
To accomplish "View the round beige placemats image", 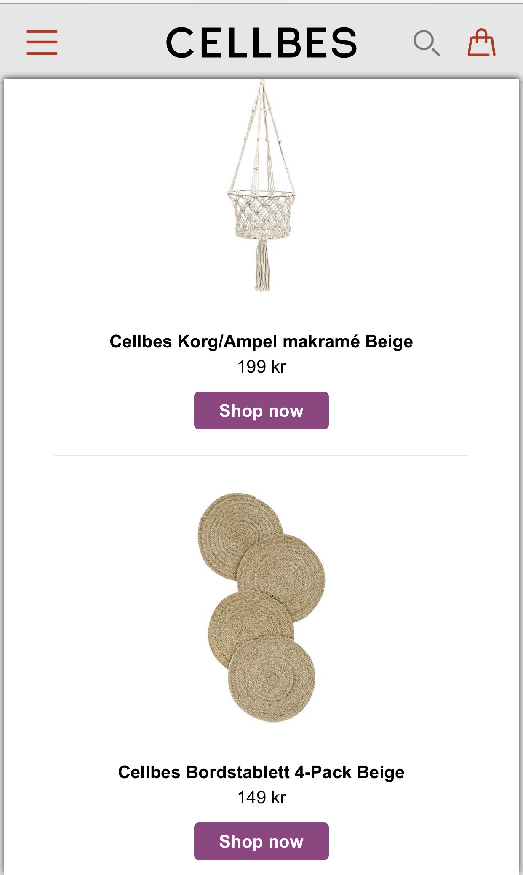I will tap(261, 607).
